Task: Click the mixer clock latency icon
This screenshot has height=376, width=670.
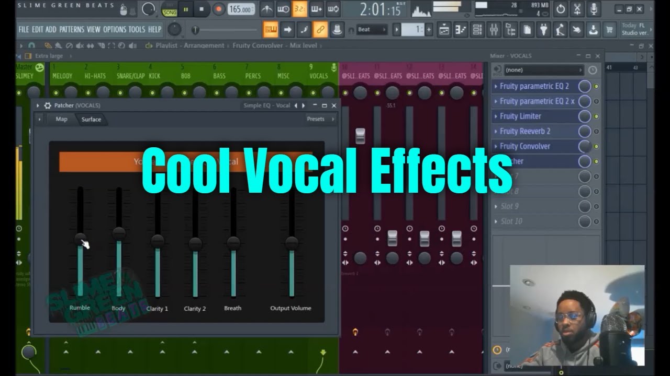Action: click(592, 70)
